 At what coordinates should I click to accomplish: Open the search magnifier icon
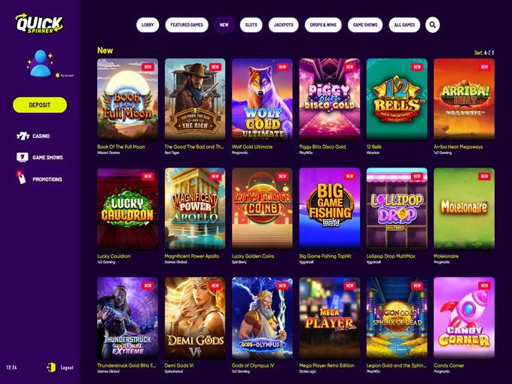click(432, 25)
